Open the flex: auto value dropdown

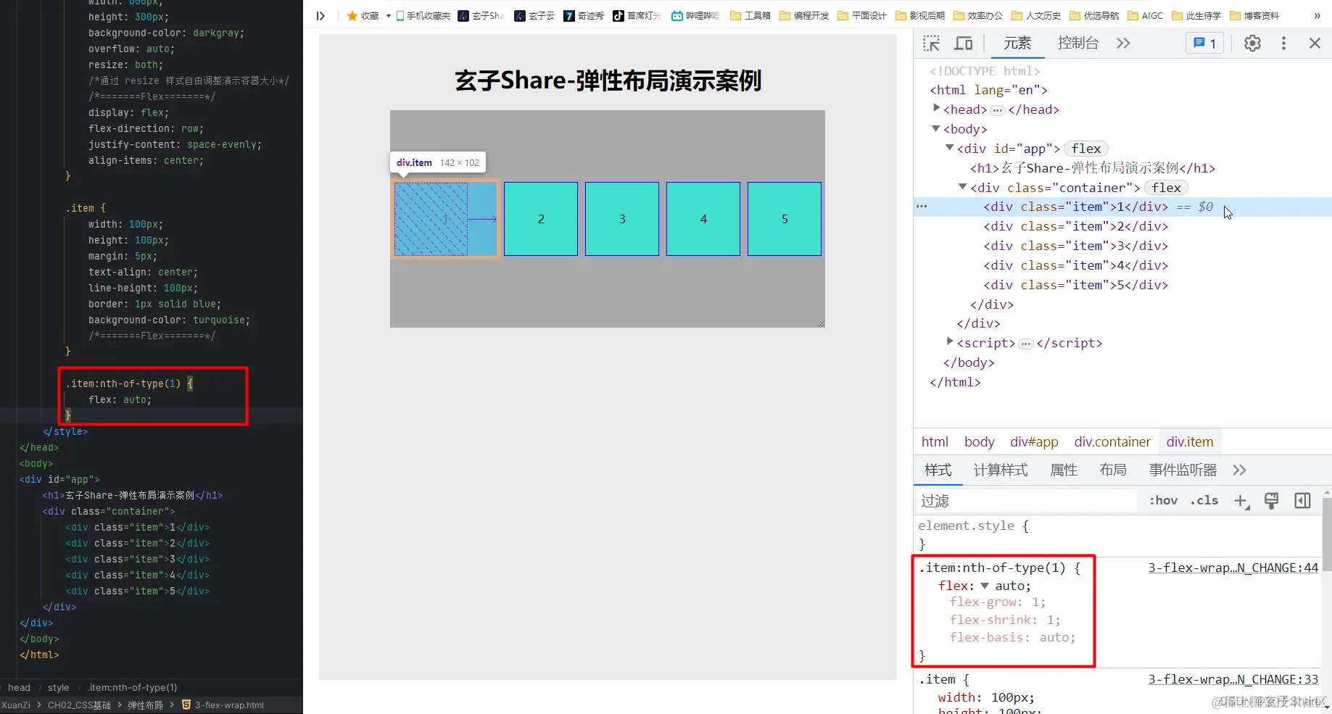tap(983, 586)
